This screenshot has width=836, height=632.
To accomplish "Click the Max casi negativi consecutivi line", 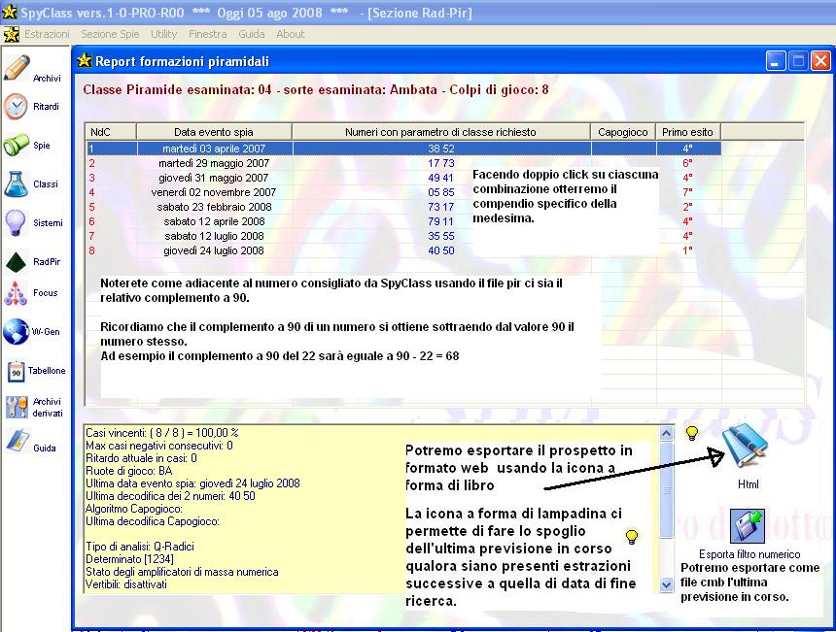I will (x=159, y=446).
